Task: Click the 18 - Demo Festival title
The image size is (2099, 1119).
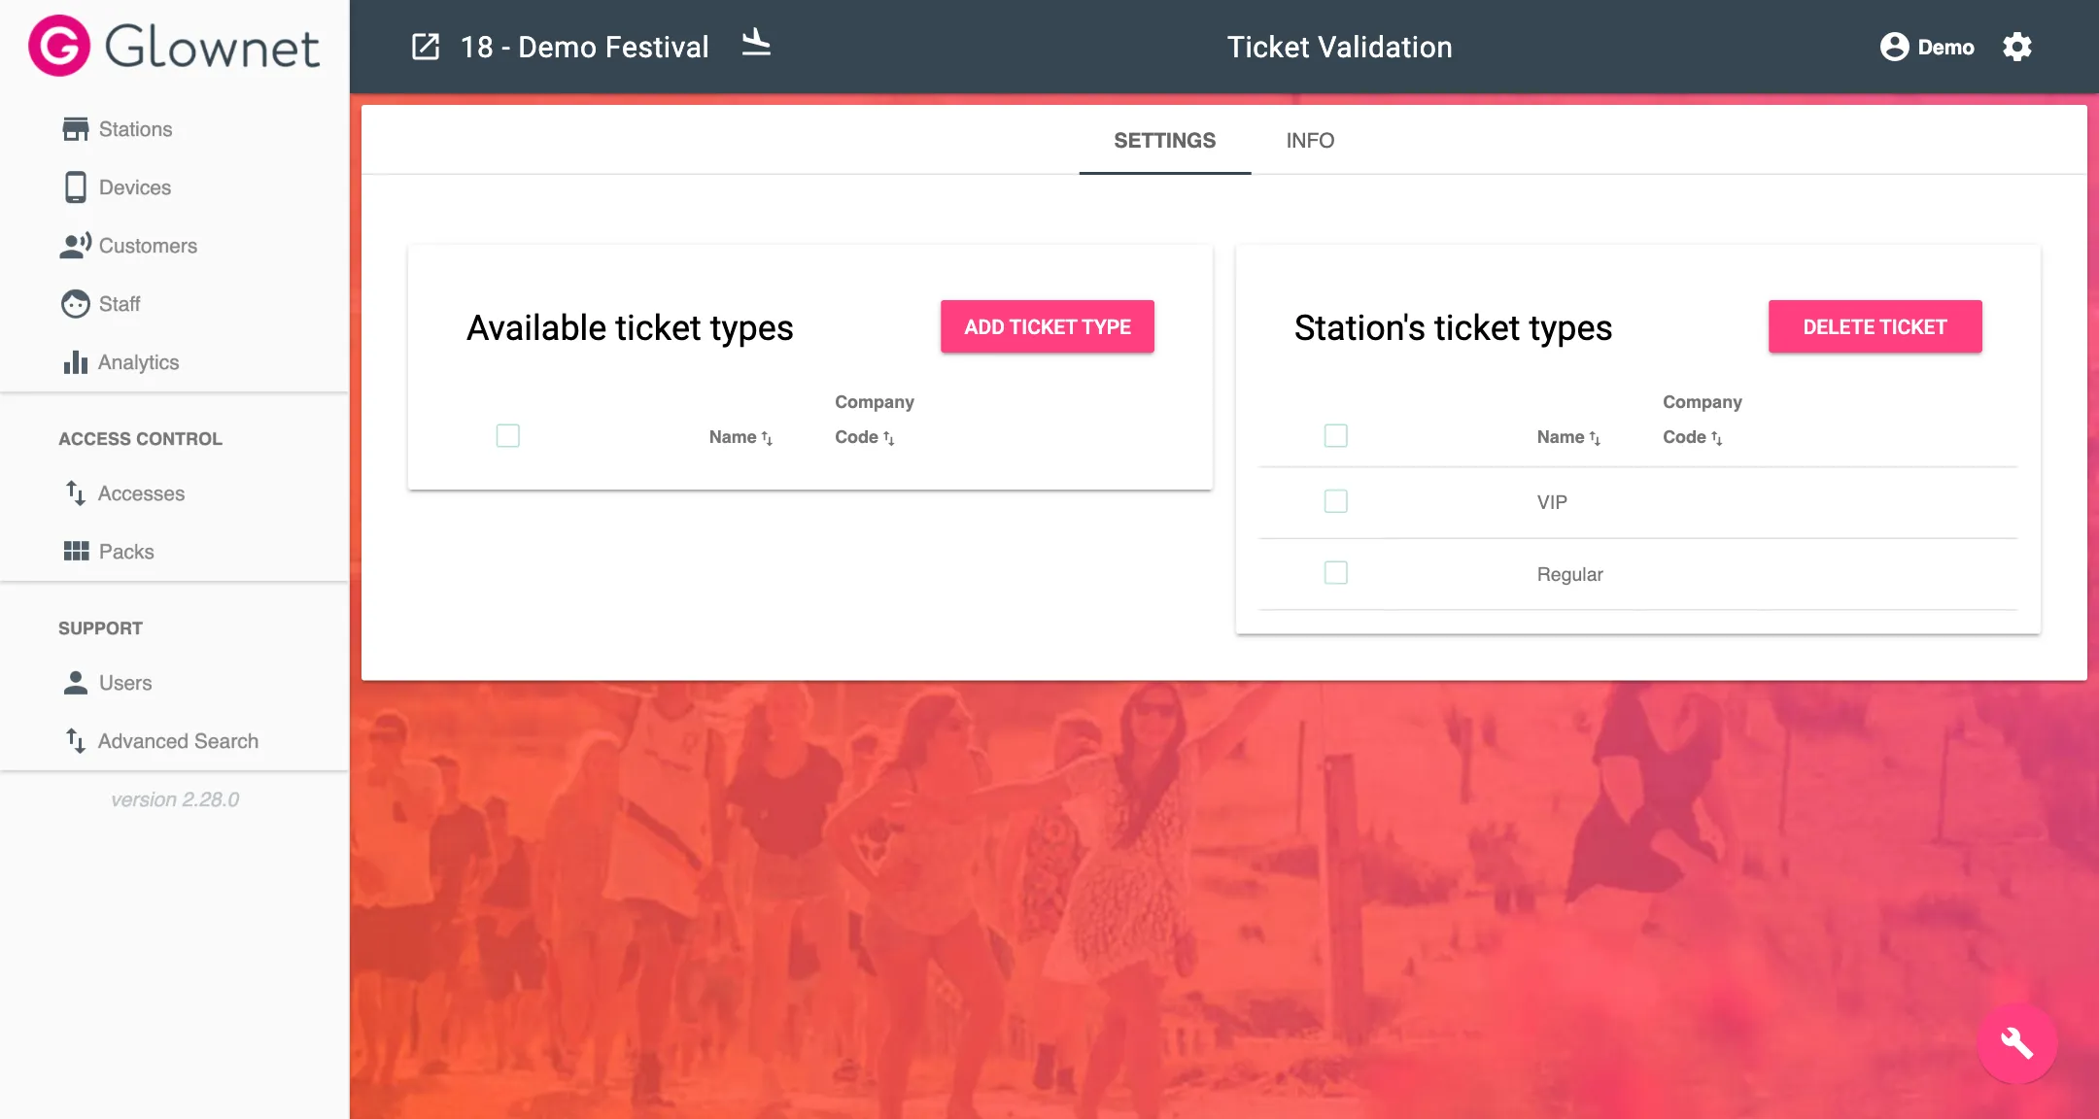Action: click(x=584, y=47)
